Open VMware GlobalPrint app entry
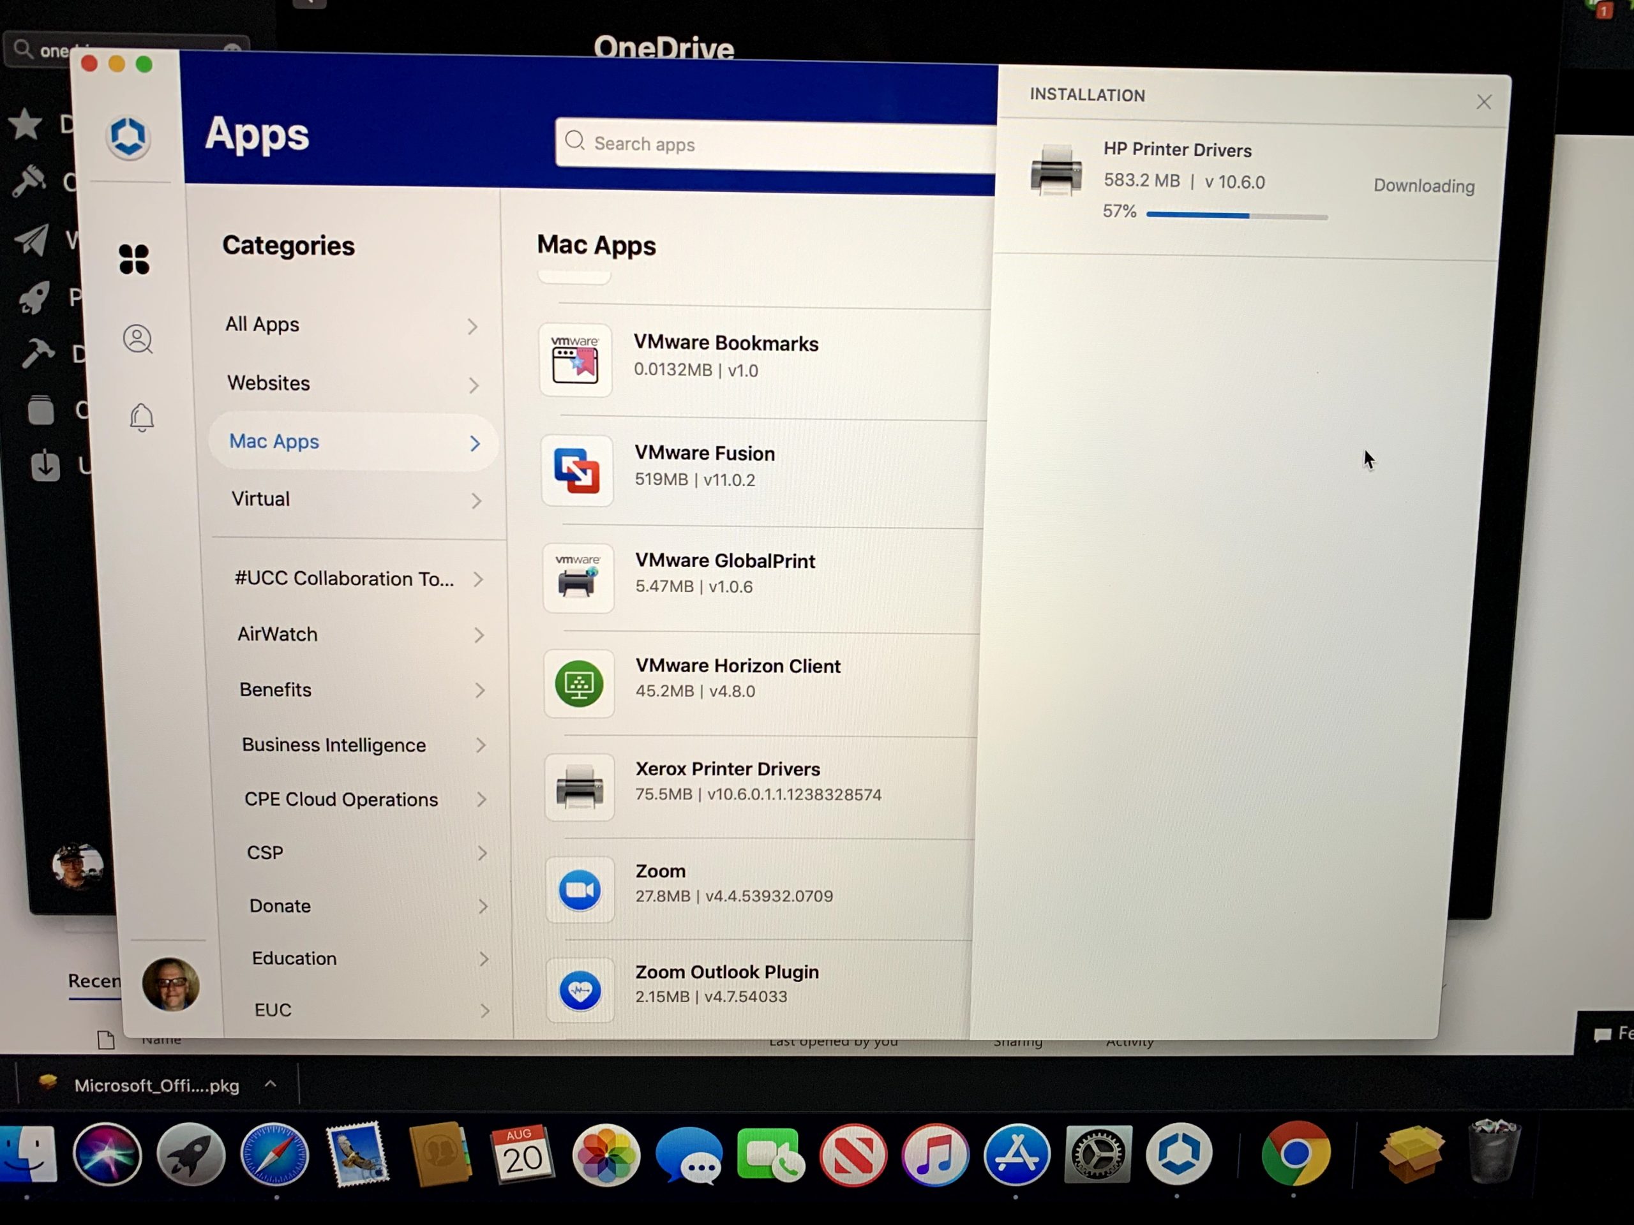The image size is (1634, 1225). pos(724,561)
